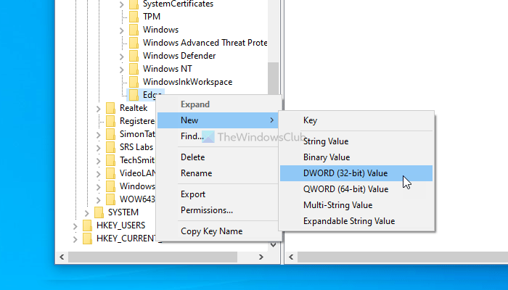
Task: Click the VideoLAN folder icon
Action: pyautogui.click(x=110, y=173)
